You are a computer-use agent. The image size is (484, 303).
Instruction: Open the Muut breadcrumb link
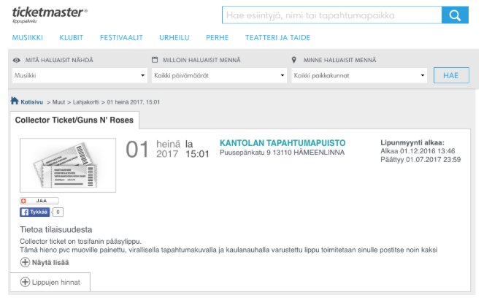[58, 102]
